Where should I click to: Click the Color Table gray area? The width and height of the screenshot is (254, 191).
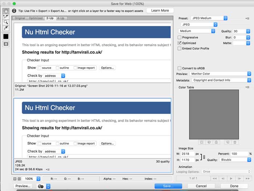[x=214, y=114]
